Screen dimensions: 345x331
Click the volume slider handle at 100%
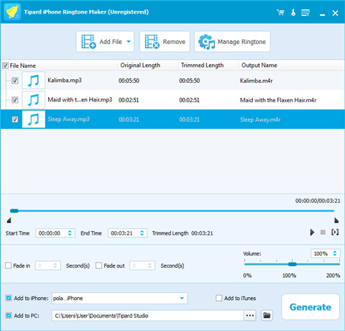[292, 264]
